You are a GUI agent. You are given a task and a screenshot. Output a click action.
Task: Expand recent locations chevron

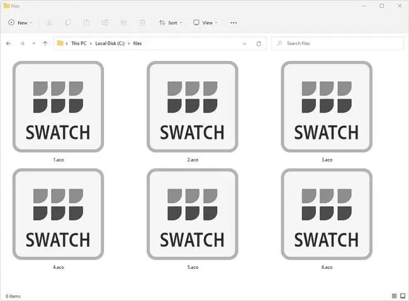point(34,43)
